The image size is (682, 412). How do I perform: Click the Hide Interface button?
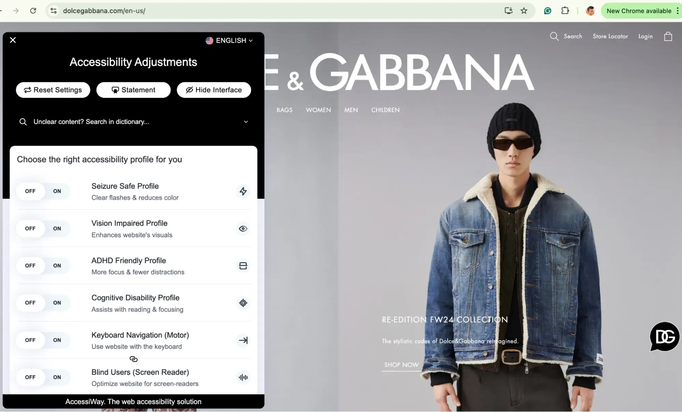pos(213,90)
